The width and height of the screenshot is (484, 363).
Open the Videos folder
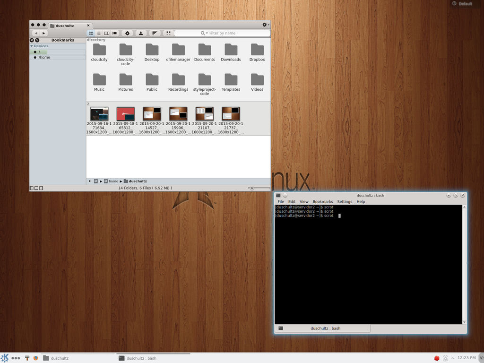tap(257, 82)
